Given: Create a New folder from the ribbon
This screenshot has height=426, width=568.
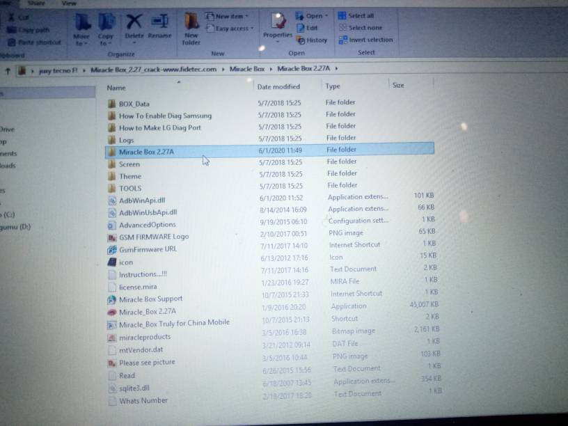Looking at the screenshot, I should tap(191, 29).
